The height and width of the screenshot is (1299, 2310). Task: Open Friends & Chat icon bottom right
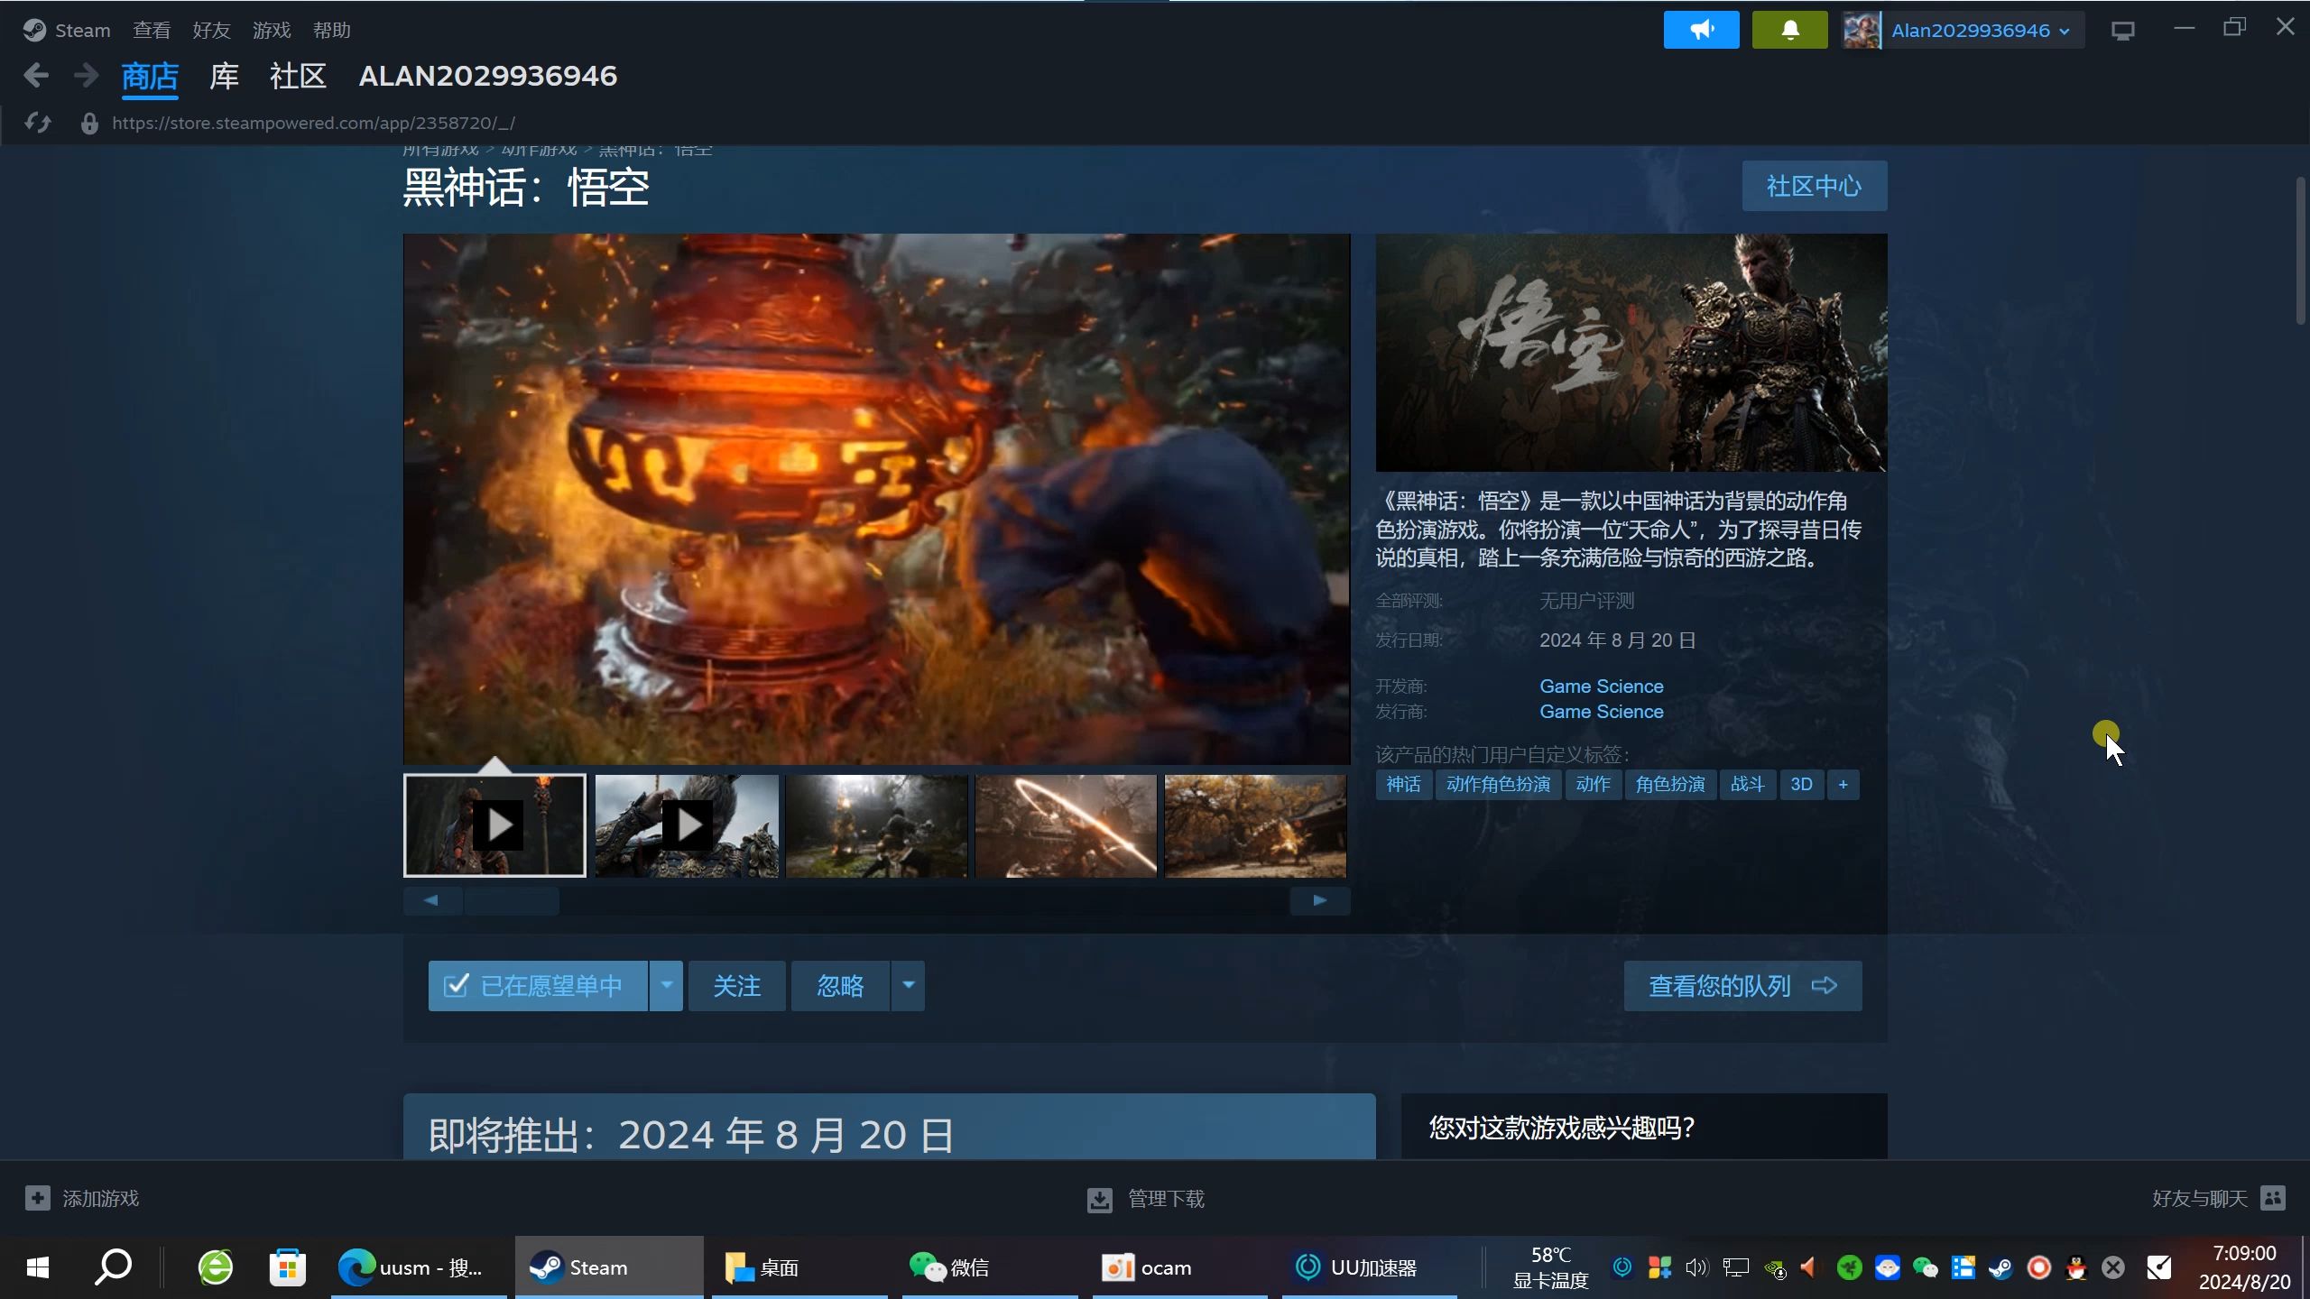point(2272,1198)
